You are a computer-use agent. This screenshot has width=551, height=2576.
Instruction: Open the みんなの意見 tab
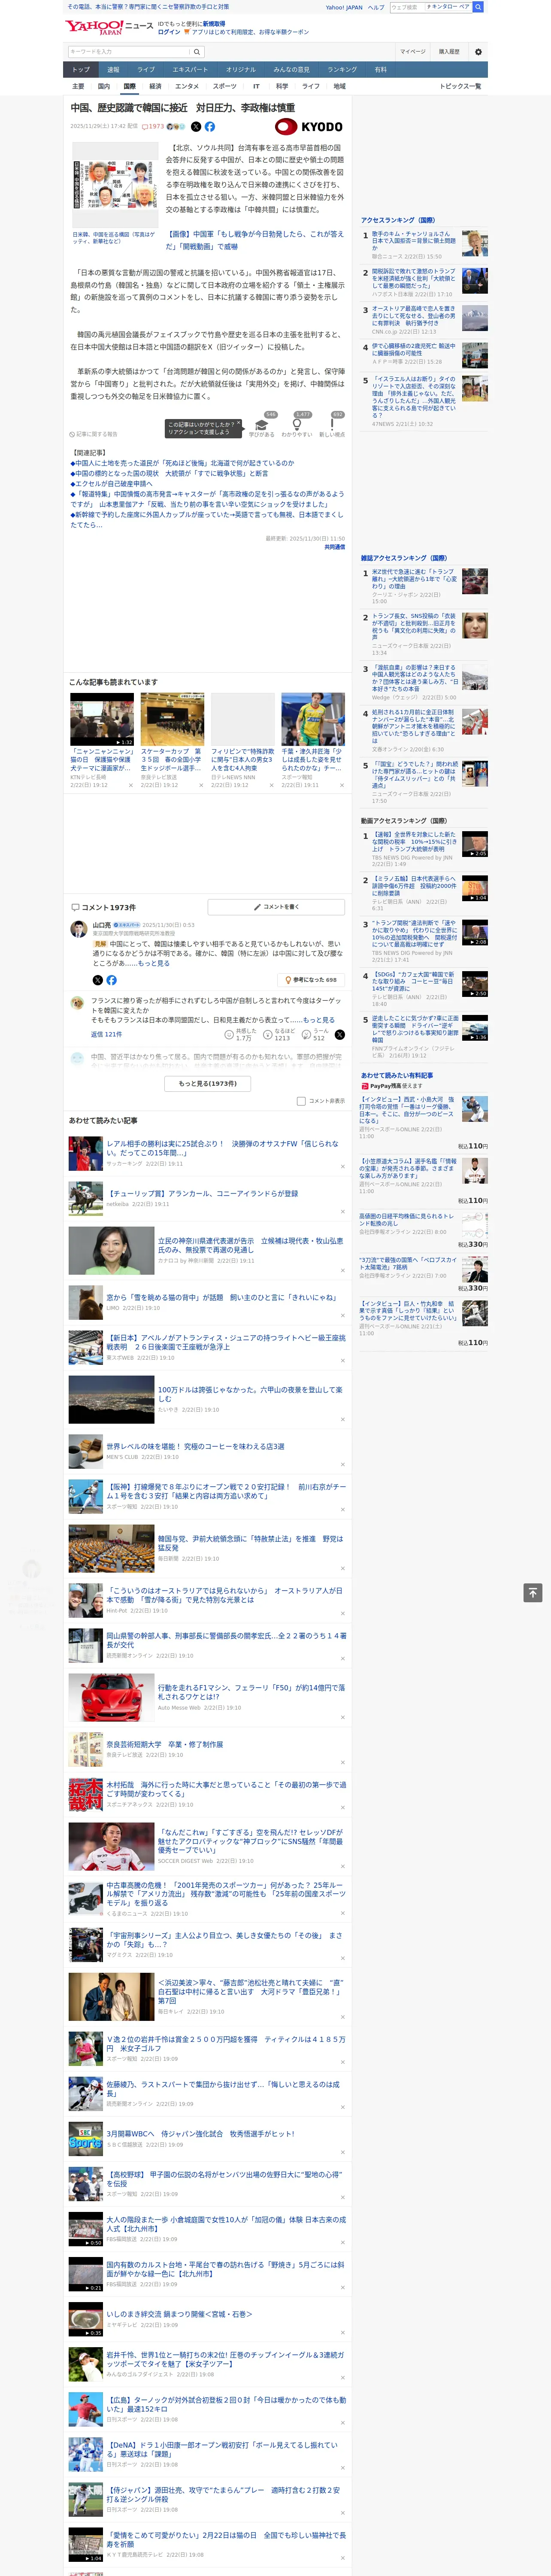point(291,70)
